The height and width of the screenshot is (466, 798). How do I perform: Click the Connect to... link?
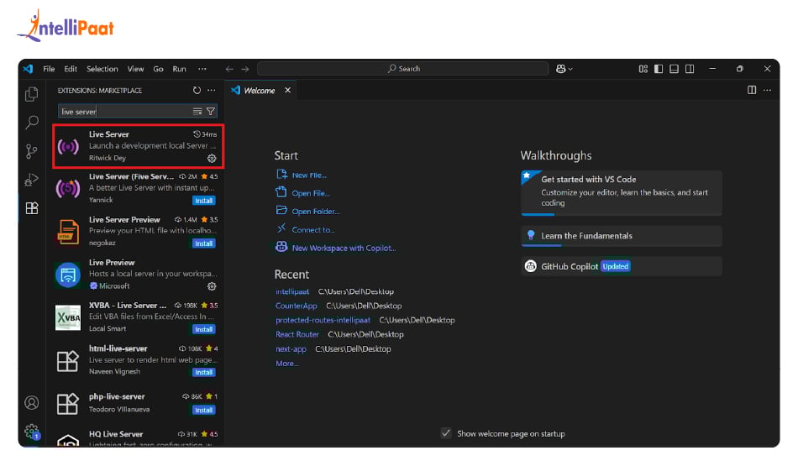click(313, 230)
